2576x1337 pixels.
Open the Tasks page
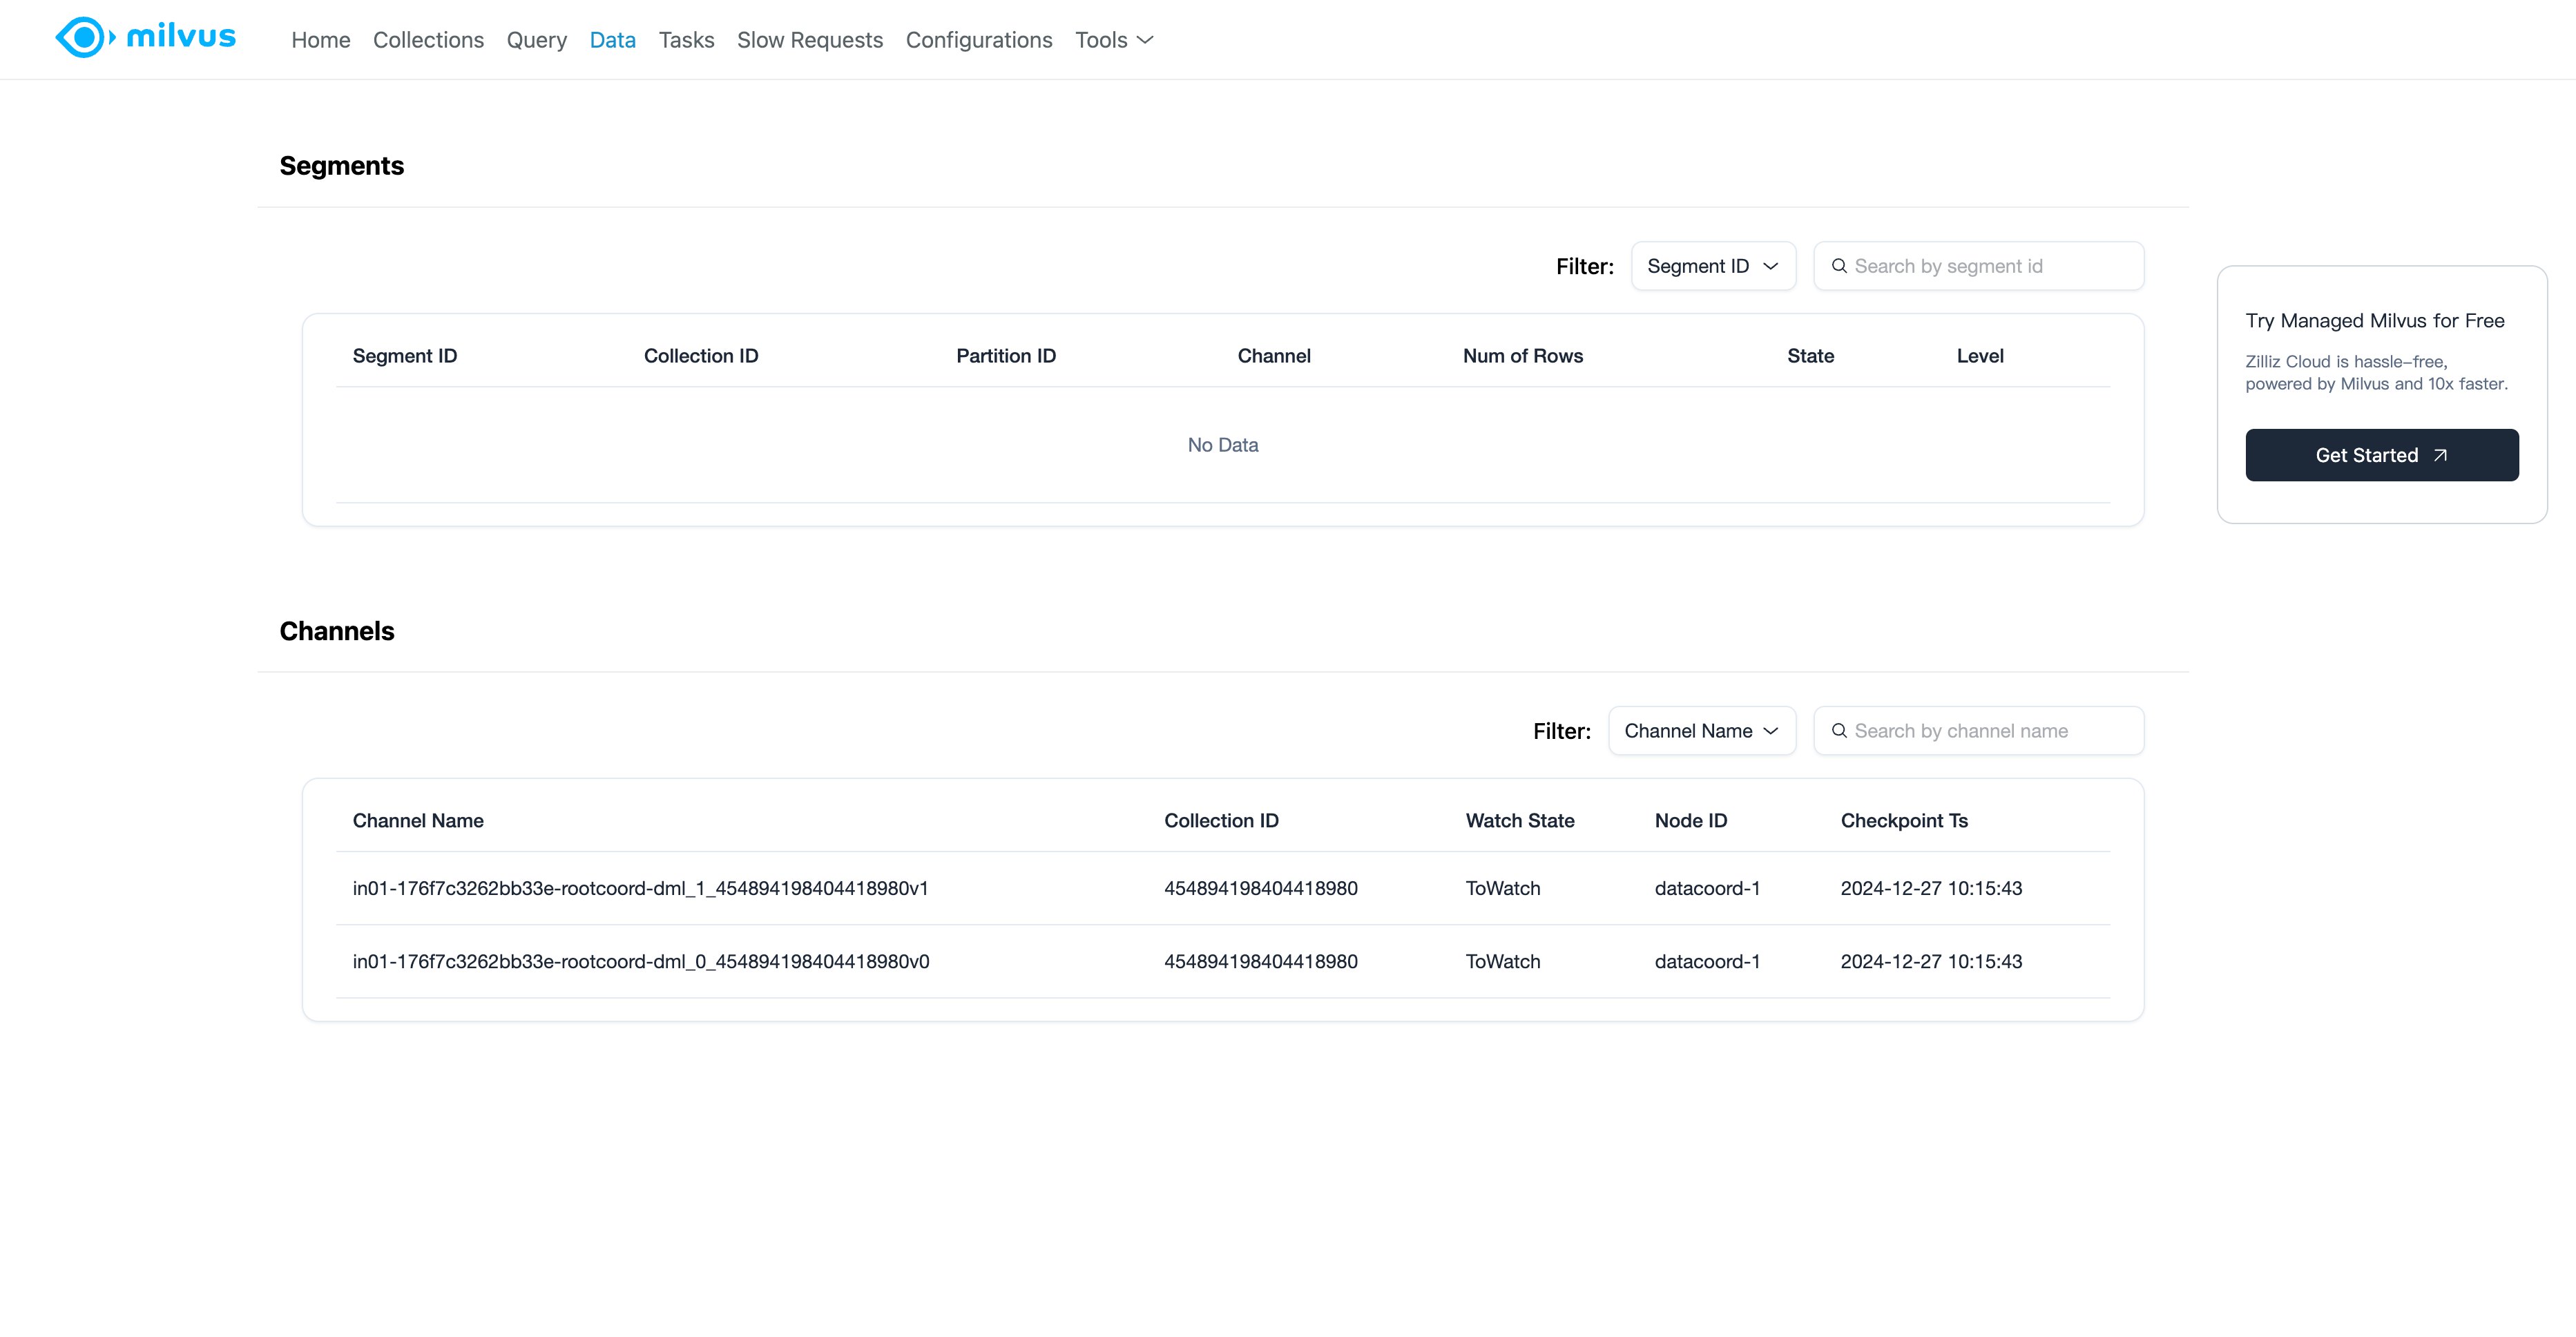tap(686, 40)
